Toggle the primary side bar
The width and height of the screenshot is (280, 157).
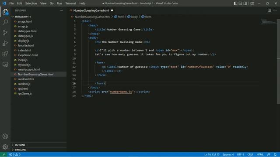point(235,3)
